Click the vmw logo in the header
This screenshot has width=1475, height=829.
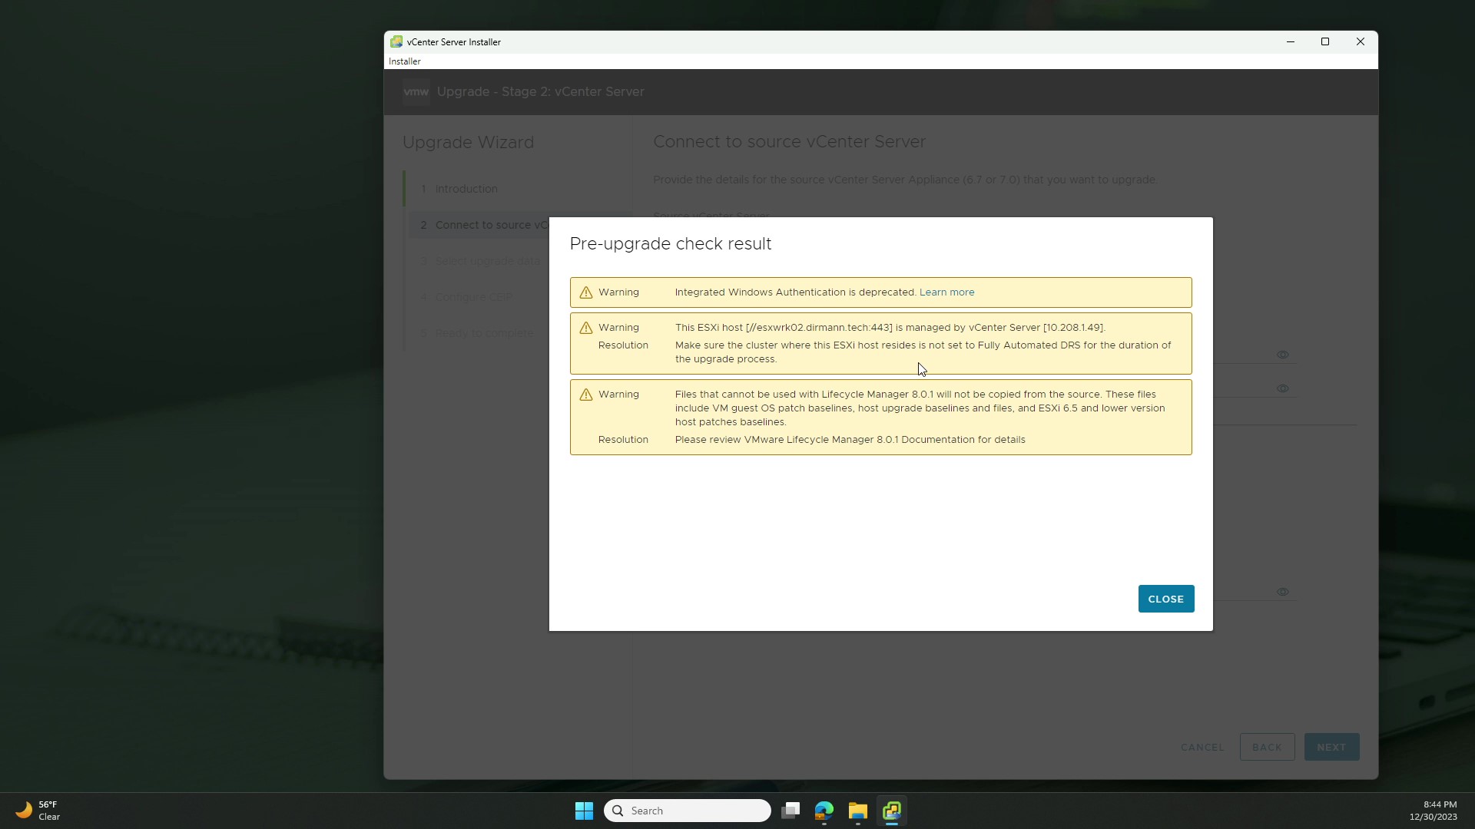[x=416, y=92]
